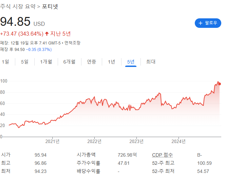Viewport: 226px width, 177px height.
Task: Click the CDP 점수 label
Action: (163, 155)
